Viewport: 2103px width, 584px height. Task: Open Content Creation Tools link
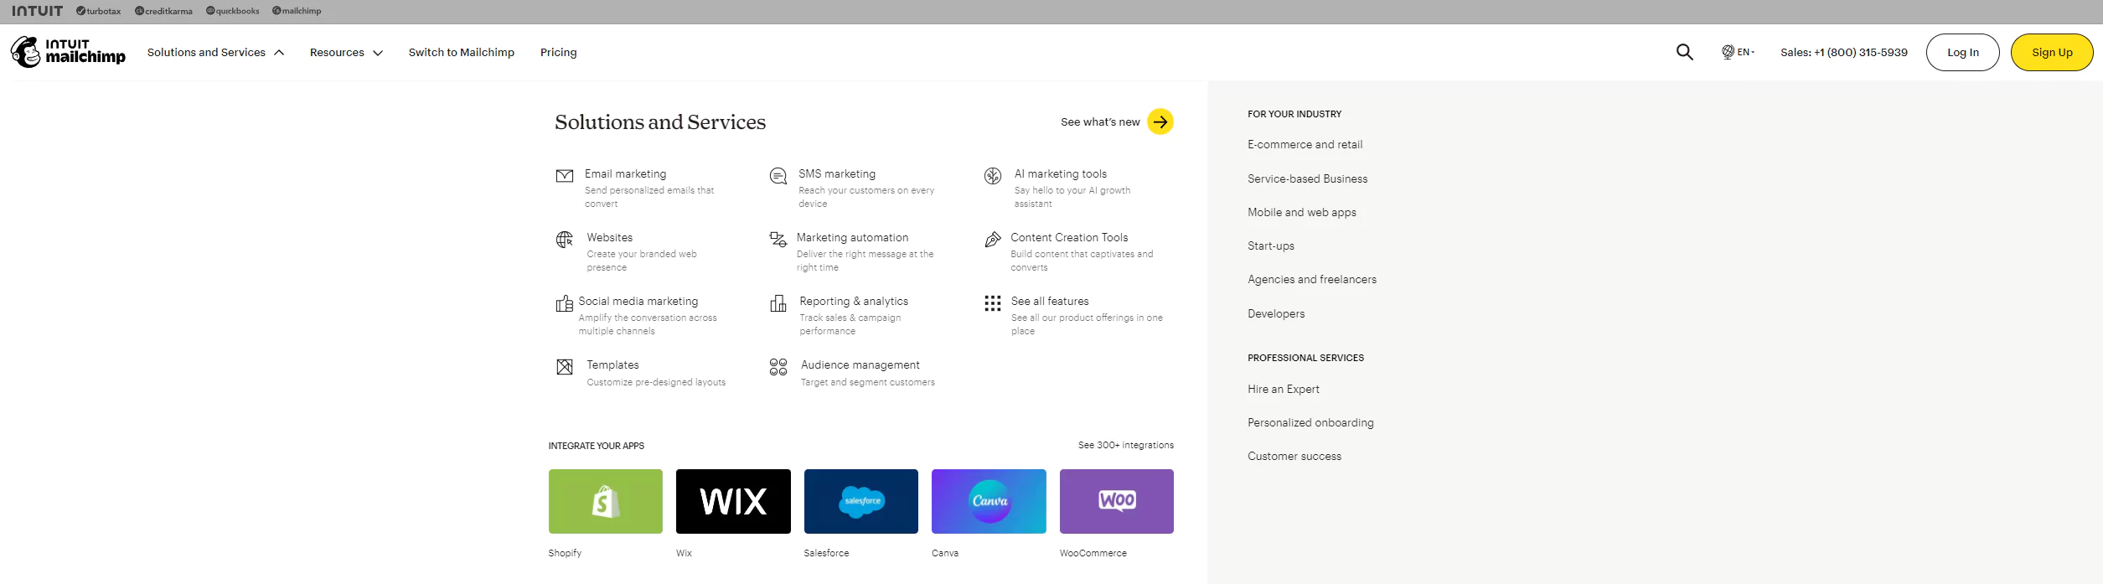click(1069, 237)
